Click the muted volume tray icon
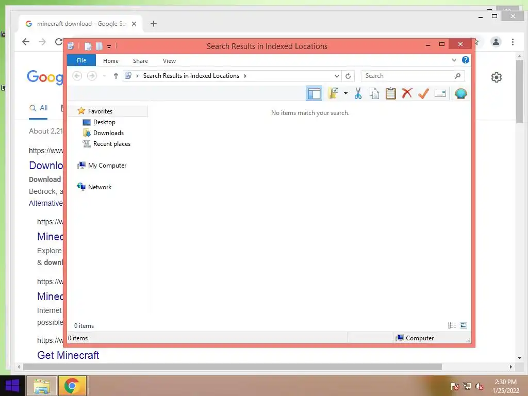 479,386
